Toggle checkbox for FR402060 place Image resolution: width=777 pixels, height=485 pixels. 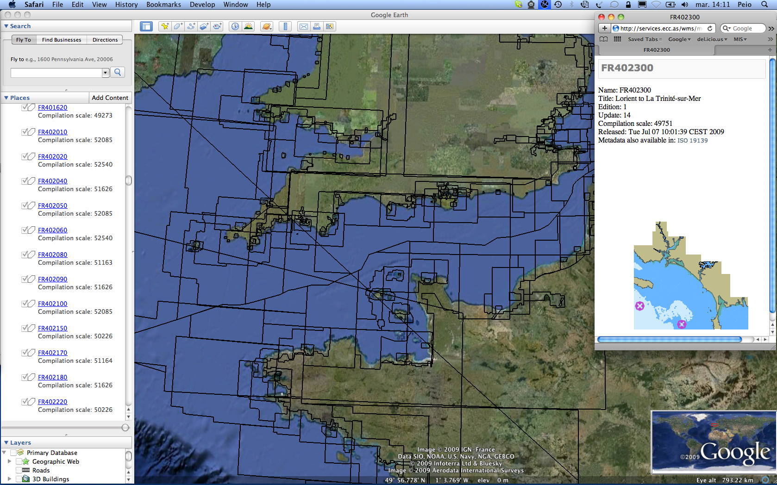point(25,230)
